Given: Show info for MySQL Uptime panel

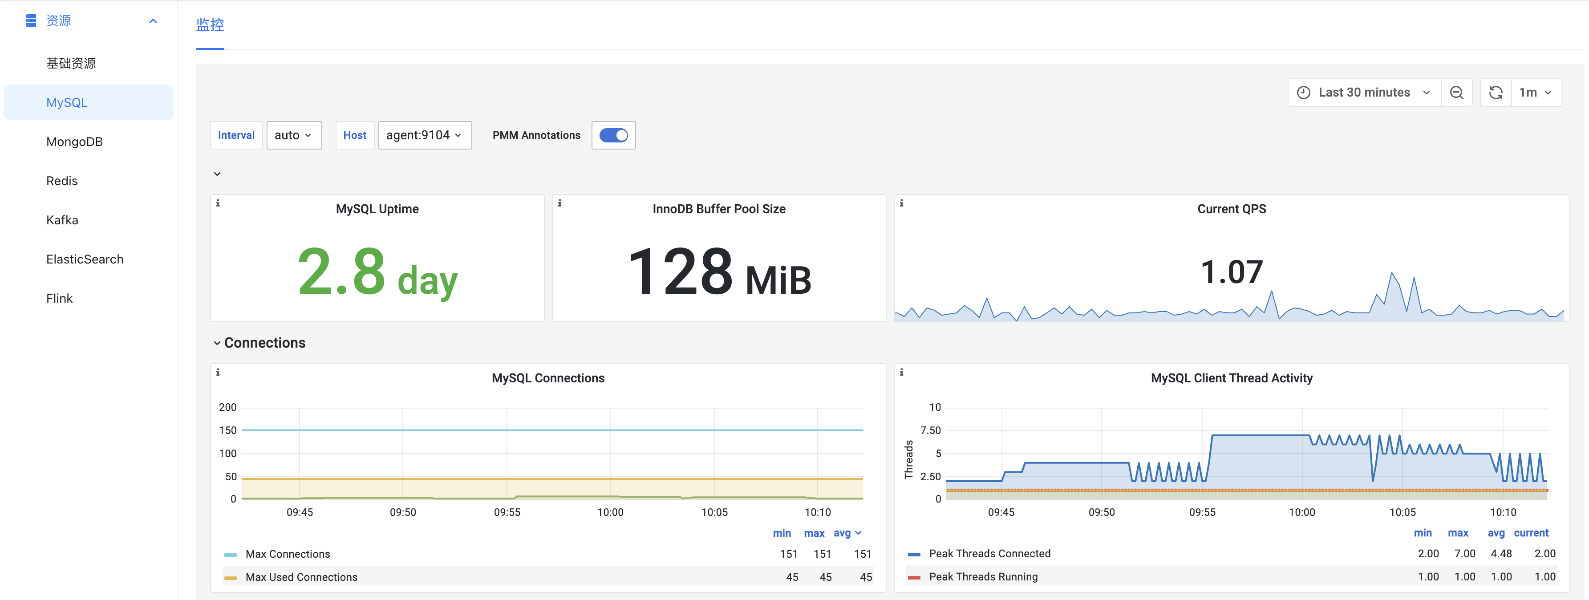Looking at the screenshot, I should (x=218, y=203).
